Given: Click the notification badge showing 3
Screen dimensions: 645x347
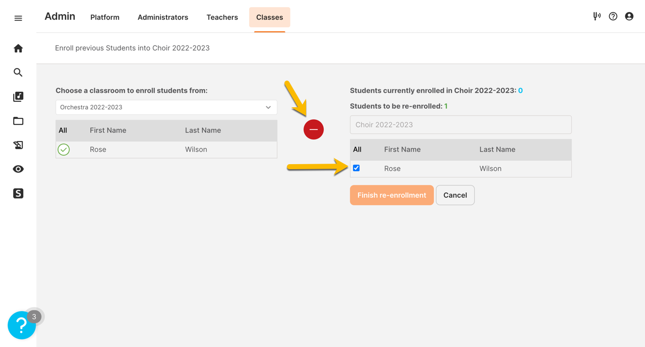Looking at the screenshot, I should click(34, 317).
